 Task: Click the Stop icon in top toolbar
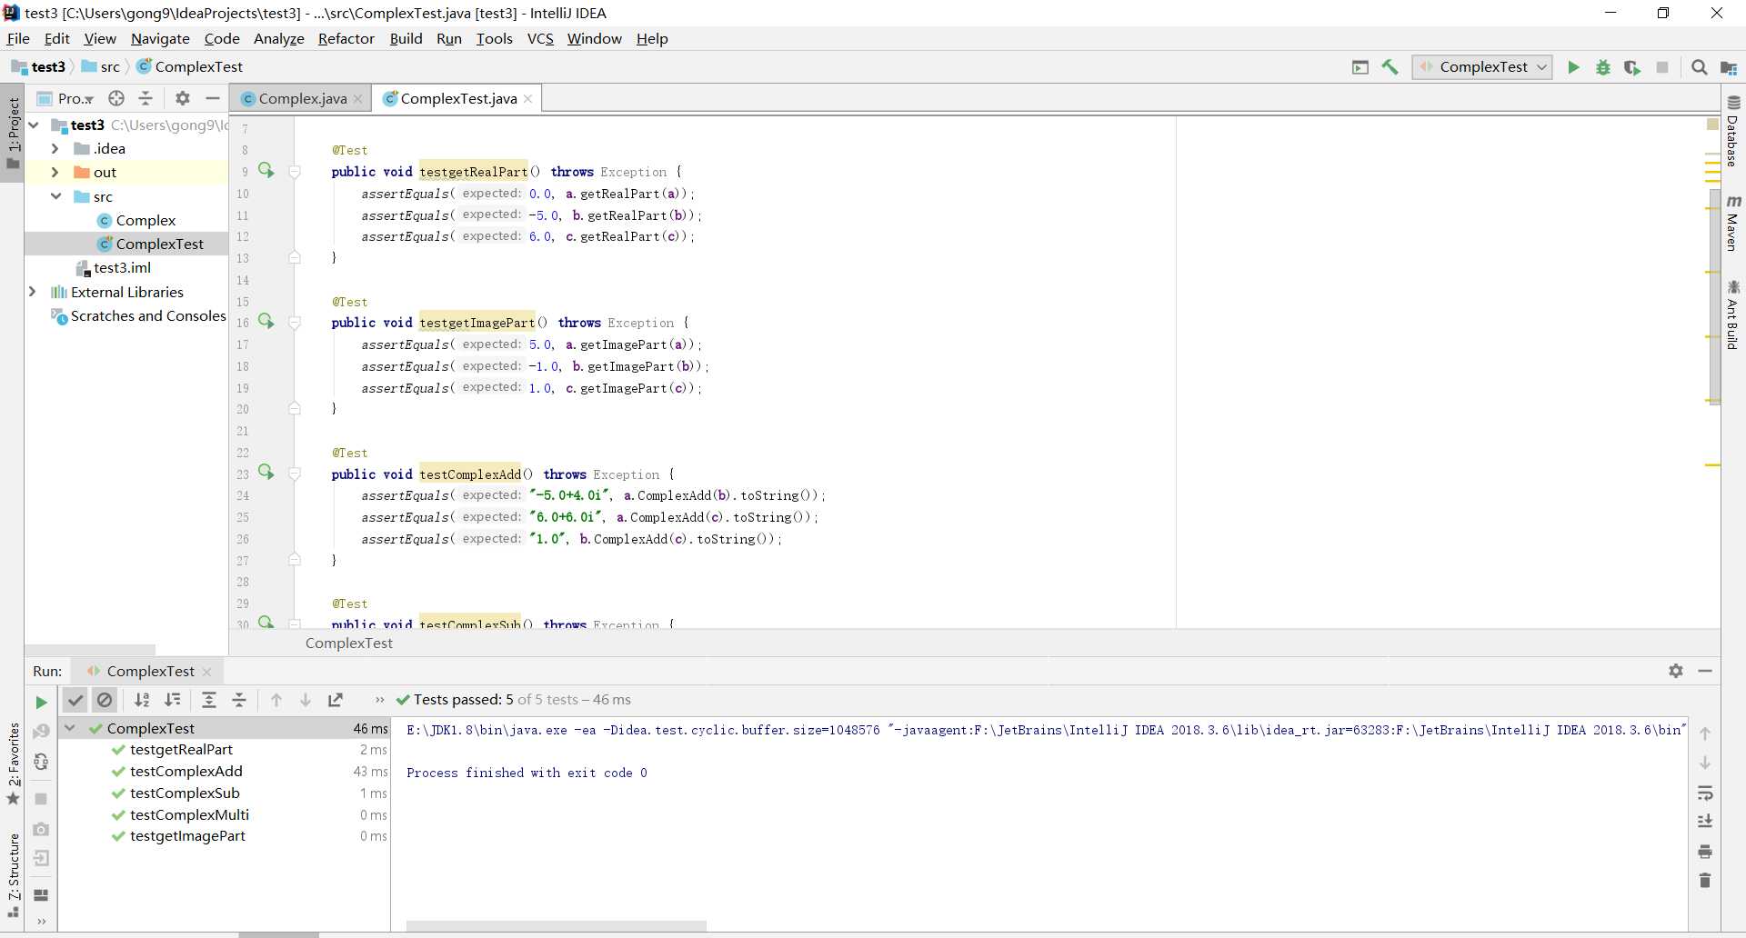point(1662,67)
